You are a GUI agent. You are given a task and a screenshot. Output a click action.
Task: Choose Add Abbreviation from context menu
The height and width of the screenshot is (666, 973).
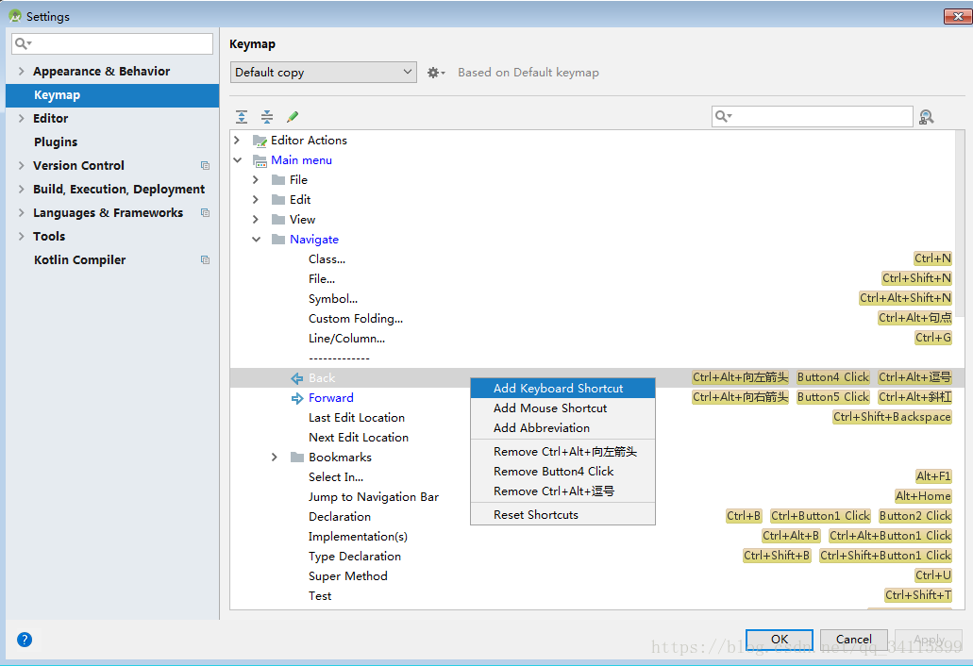click(x=562, y=428)
